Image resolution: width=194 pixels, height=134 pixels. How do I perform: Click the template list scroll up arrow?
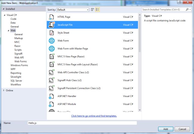click(x=140, y=15)
